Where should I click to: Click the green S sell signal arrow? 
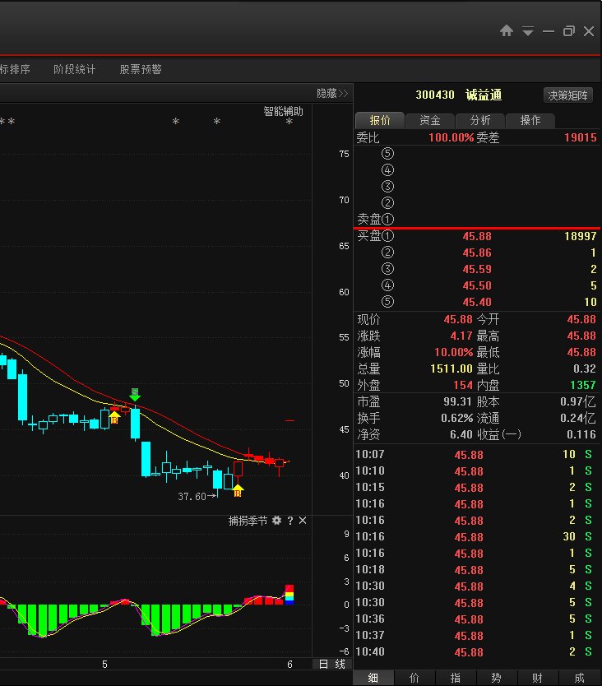[x=135, y=394]
